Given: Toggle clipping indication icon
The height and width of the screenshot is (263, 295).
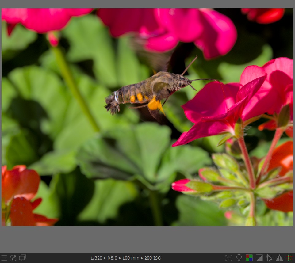Looking at the screenshot, I should [259, 258].
